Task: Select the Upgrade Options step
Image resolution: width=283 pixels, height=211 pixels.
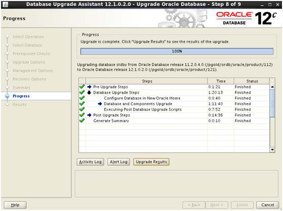Action: (29, 62)
